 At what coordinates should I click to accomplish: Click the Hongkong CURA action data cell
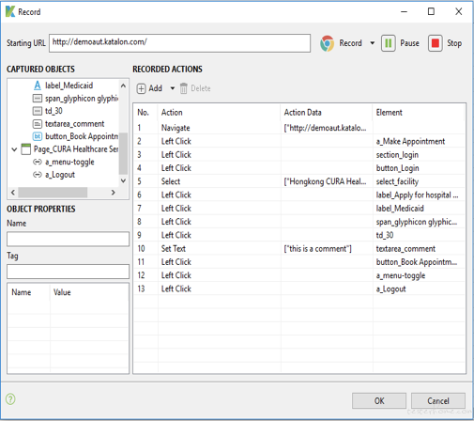[327, 181]
